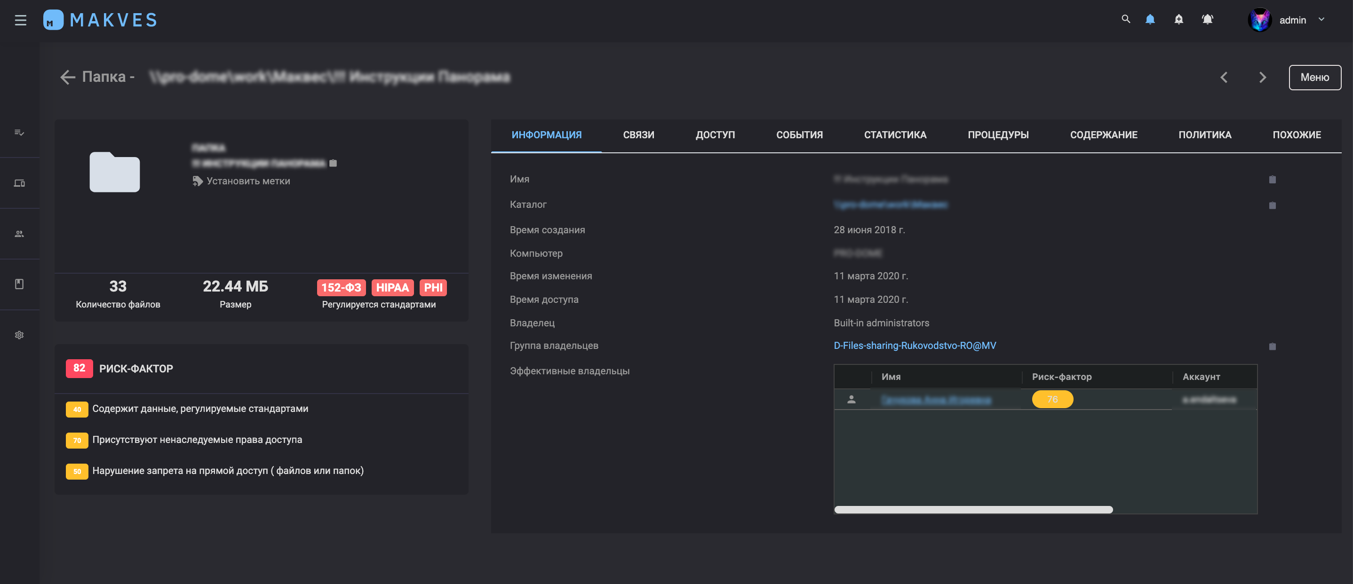Image resolution: width=1353 pixels, height=584 pixels.
Task: Copy the Каталог value with clipboard icon
Action: click(1272, 205)
